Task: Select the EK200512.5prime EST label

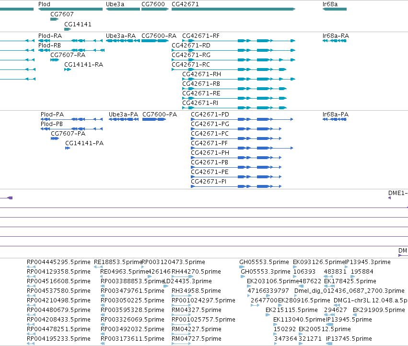Action: coord(325,329)
